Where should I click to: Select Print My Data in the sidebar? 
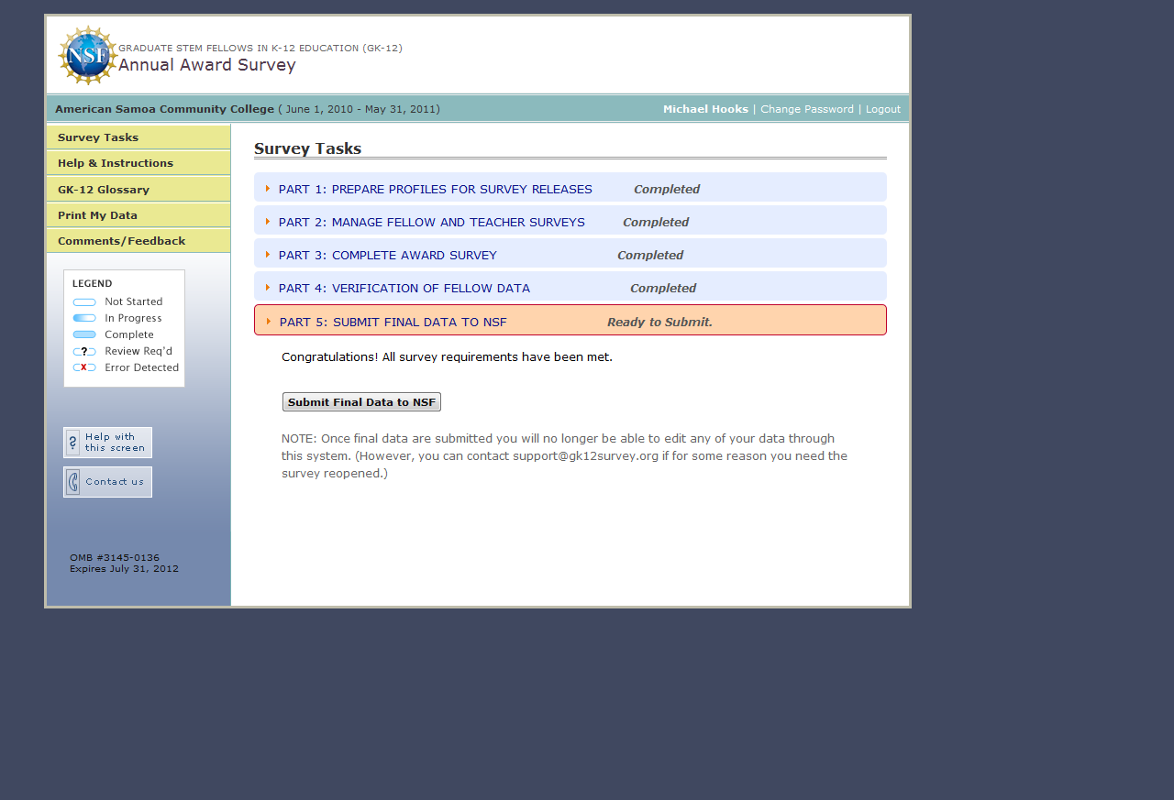(138, 215)
